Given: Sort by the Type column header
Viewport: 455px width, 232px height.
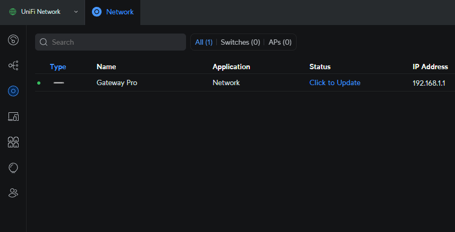Looking at the screenshot, I should 58,67.
